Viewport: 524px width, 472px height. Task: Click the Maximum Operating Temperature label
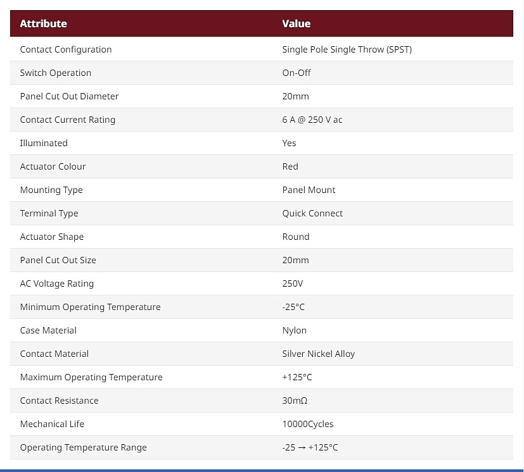coord(91,377)
